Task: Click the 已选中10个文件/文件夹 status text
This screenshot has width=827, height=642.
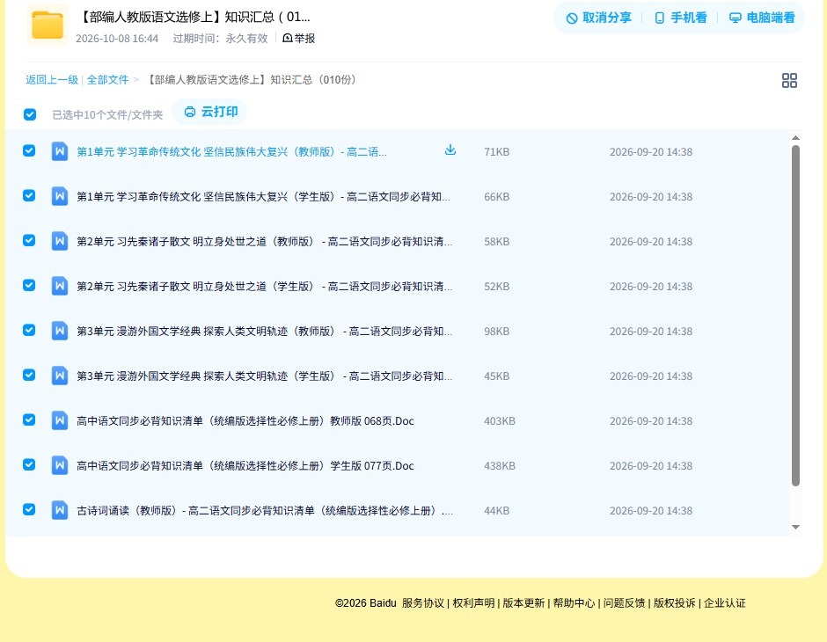Action: click(x=107, y=115)
